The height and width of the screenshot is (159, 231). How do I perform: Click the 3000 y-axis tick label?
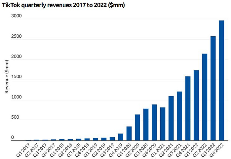[x=17, y=16]
